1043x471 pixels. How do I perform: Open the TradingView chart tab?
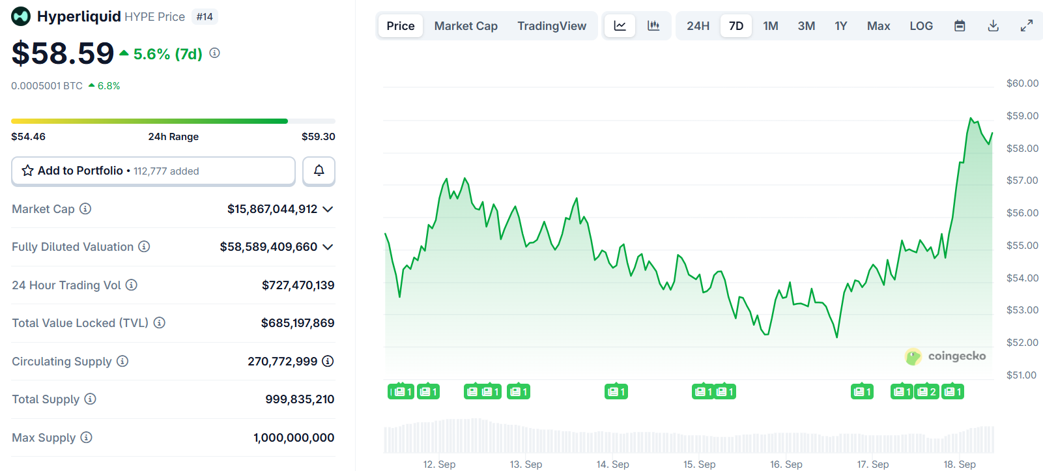[552, 26]
